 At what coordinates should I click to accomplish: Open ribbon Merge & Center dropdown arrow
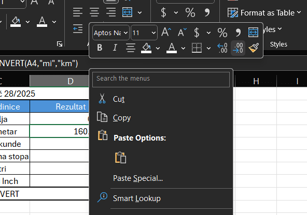point(139,13)
